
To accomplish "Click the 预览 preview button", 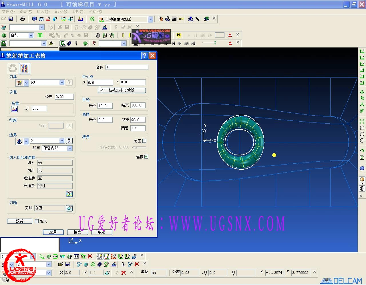I will coord(20,221).
